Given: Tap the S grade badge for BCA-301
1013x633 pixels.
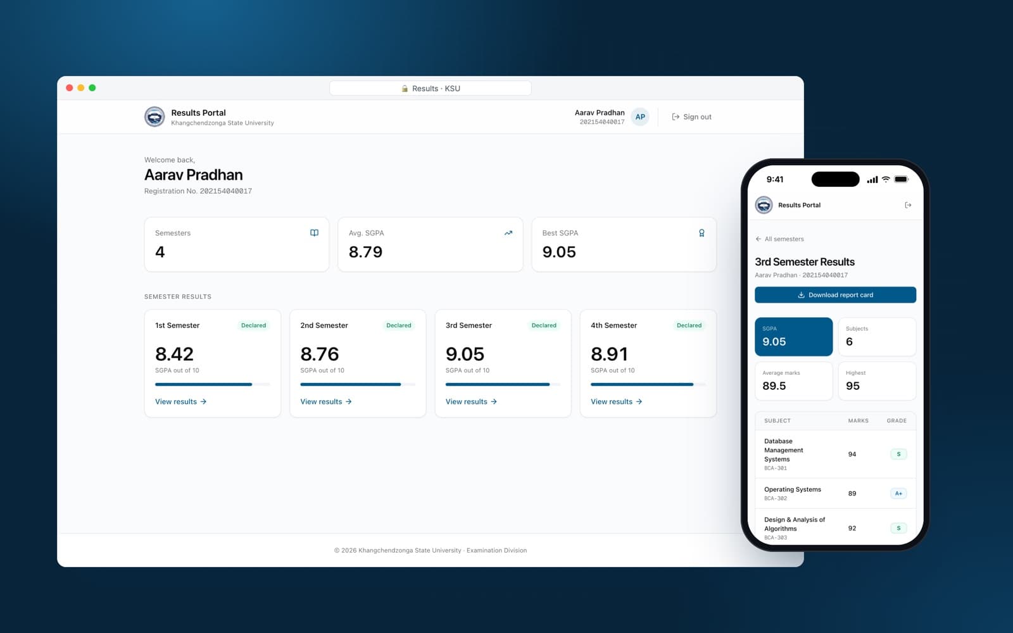Looking at the screenshot, I should (898, 454).
